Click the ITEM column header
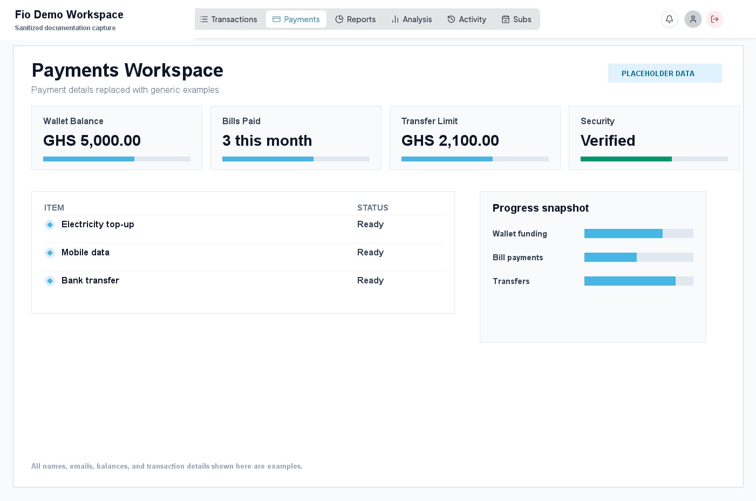Image resolution: width=756 pixels, height=501 pixels. pos(54,208)
